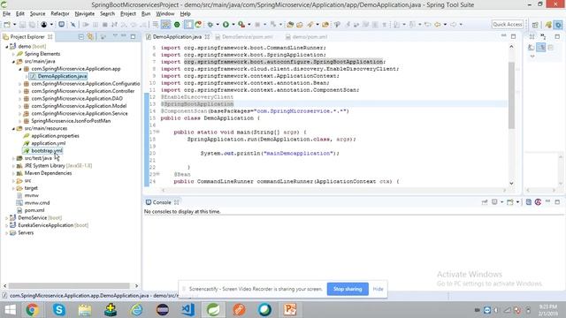Click the Stop sharing button
566x318 pixels.
(348, 289)
